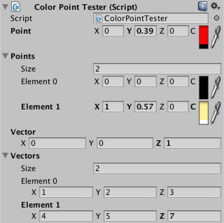Click the Vectors Size field
Viewport: 224px width, 223px height.
click(157, 168)
